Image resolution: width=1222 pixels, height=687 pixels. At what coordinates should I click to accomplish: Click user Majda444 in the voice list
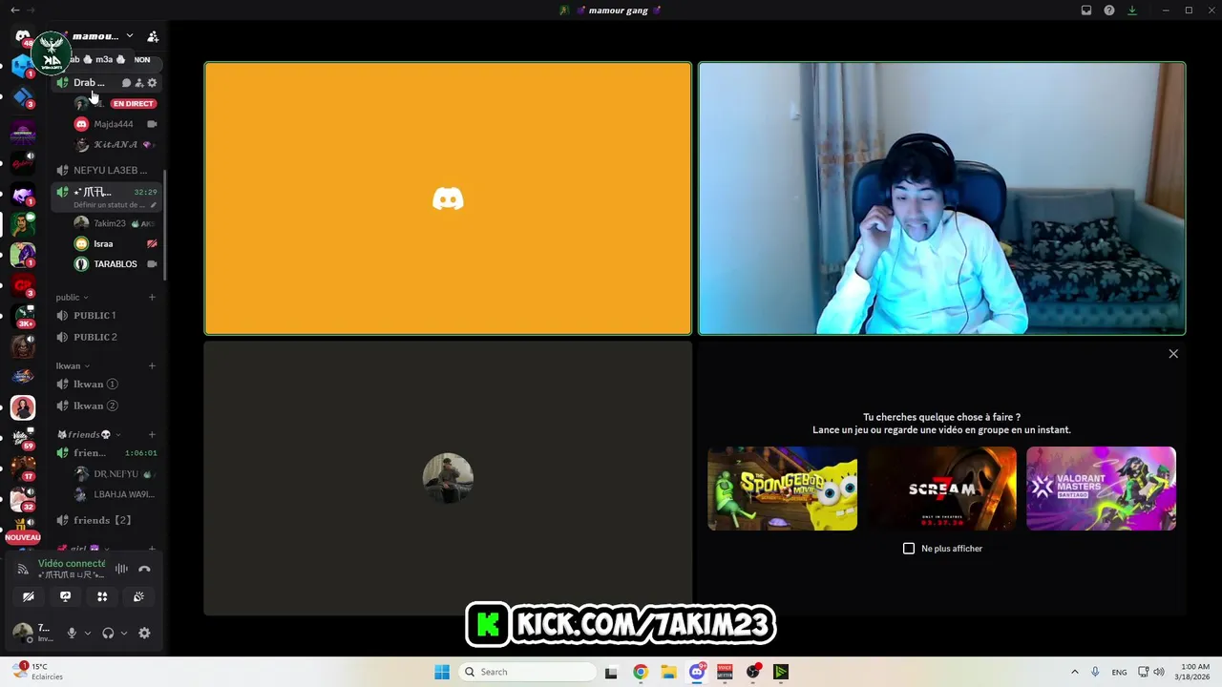116,124
